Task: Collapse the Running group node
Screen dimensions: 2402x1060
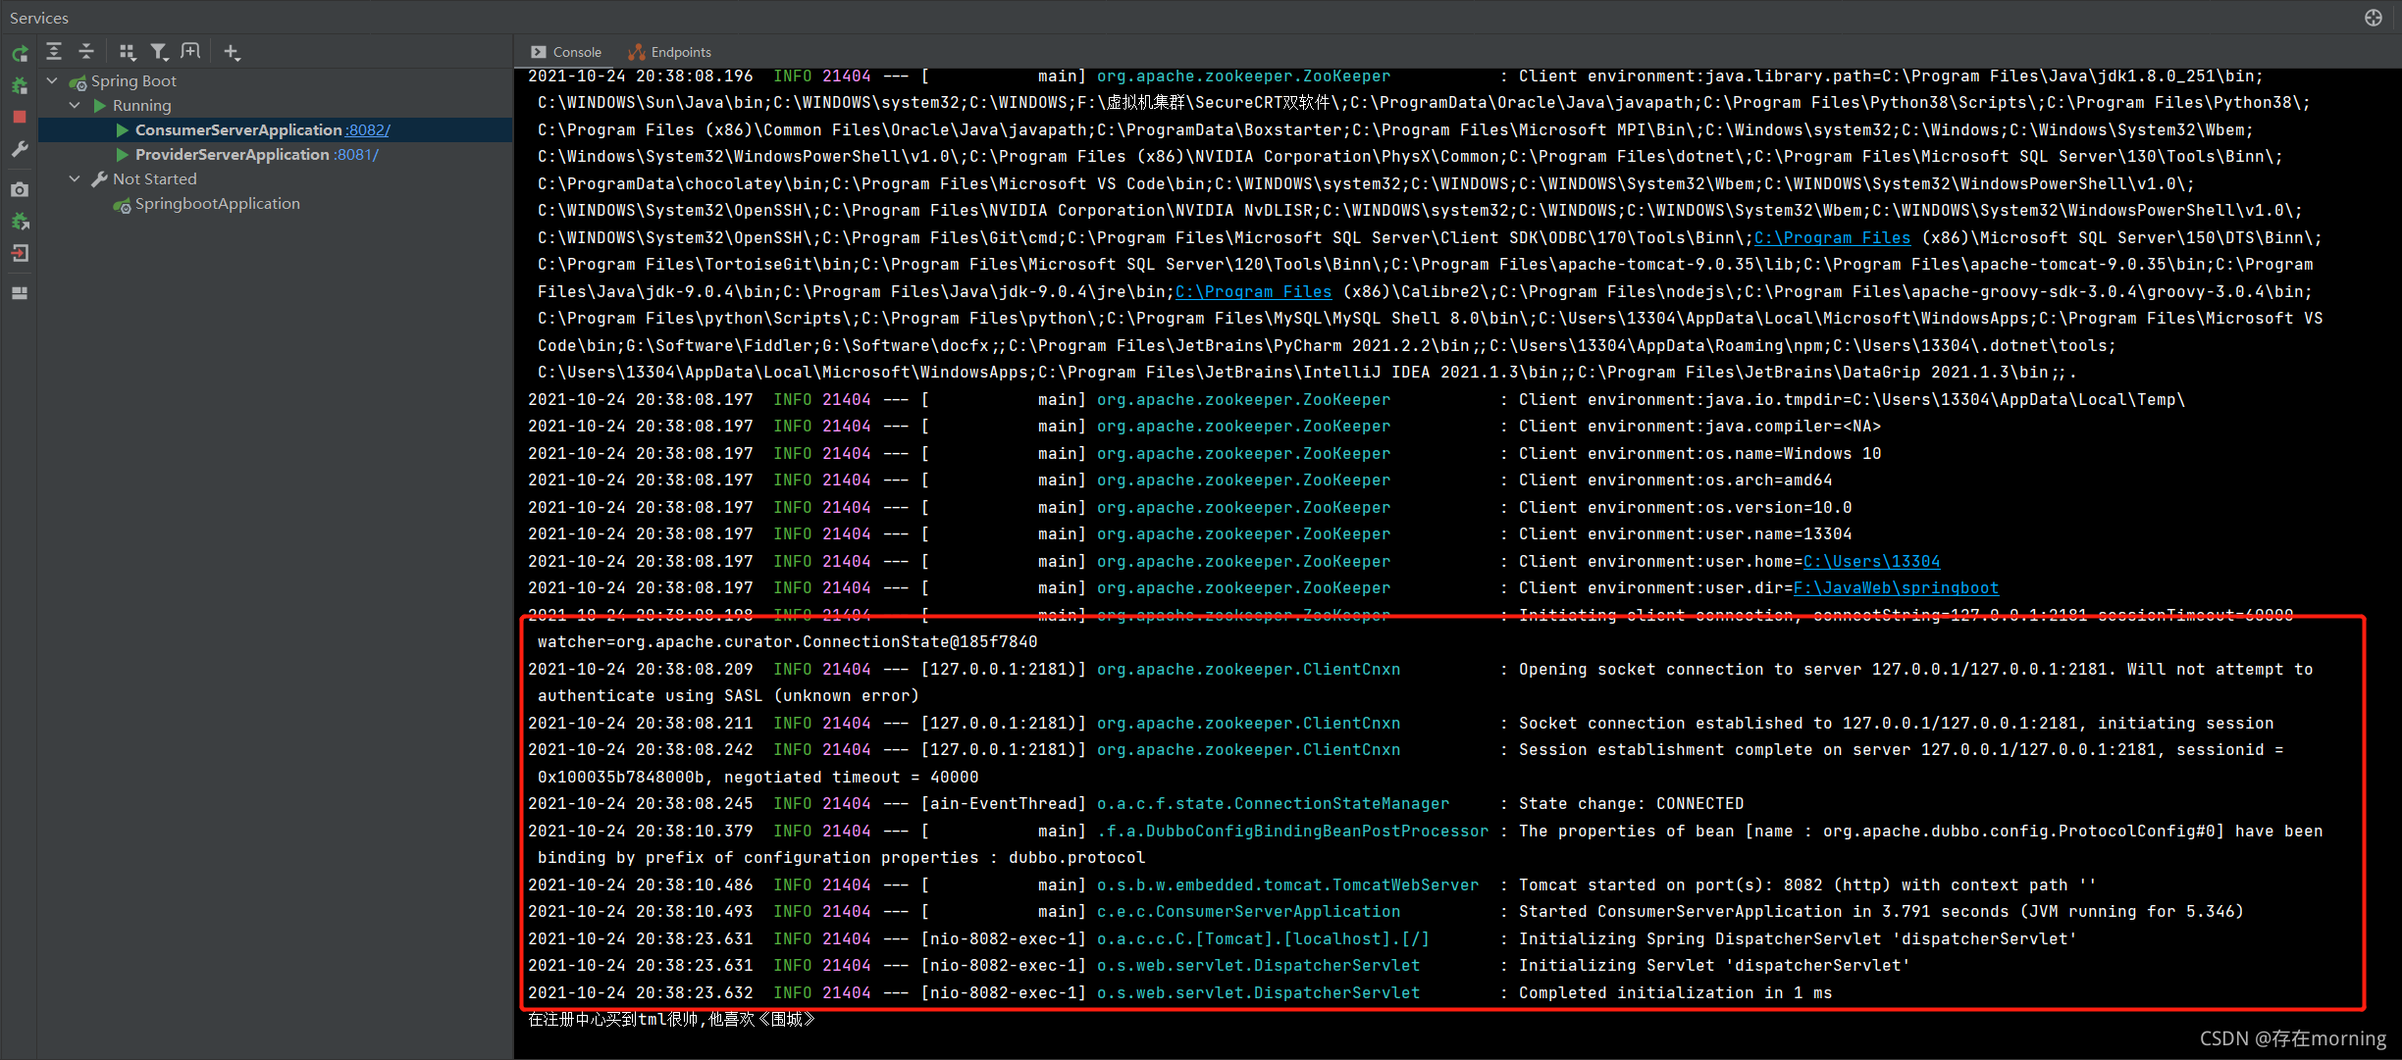Action: 75,106
